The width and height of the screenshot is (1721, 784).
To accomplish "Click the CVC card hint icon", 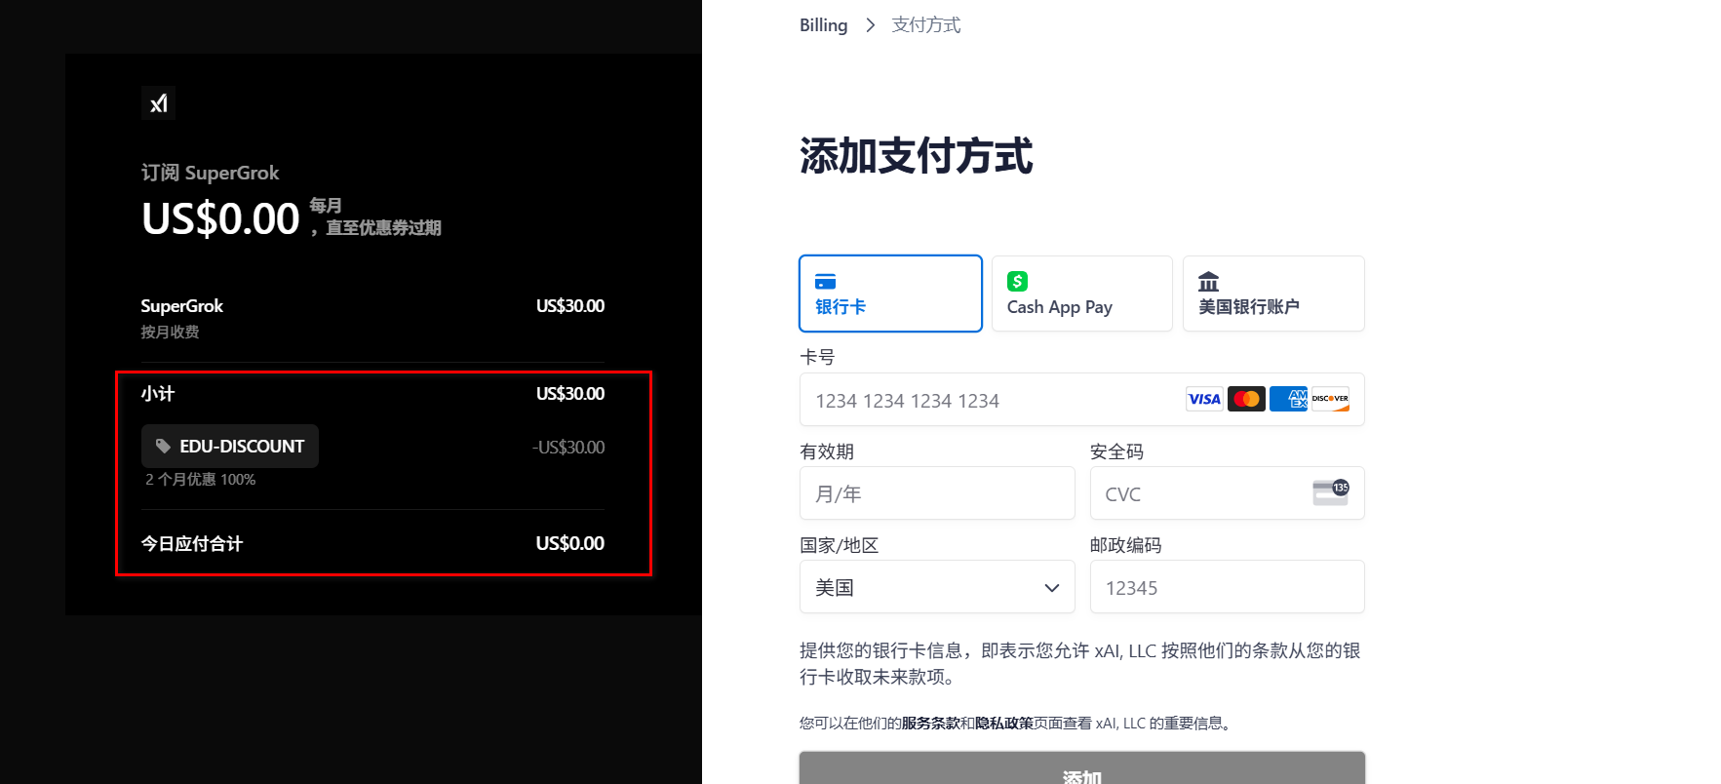I will click(x=1330, y=492).
